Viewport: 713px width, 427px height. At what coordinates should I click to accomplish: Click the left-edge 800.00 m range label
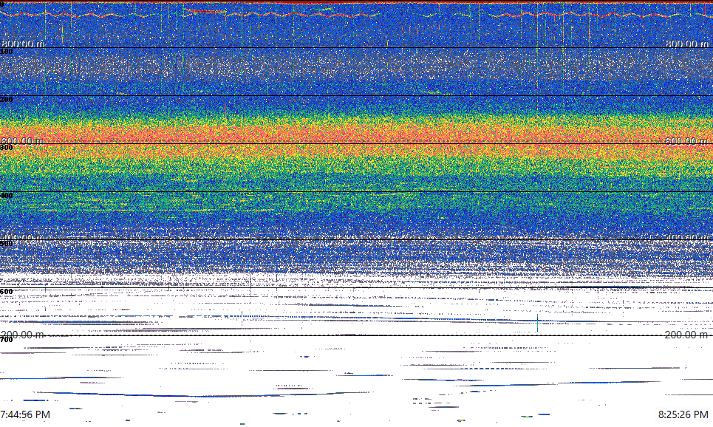(23, 44)
